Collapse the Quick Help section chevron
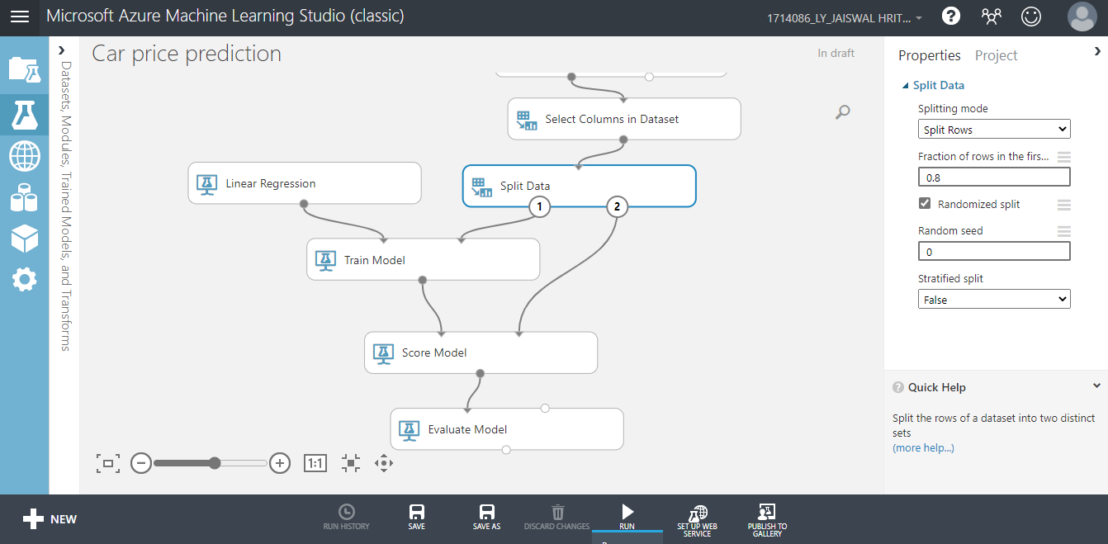Image resolution: width=1108 pixels, height=544 pixels. pyautogui.click(x=1096, y=386)
